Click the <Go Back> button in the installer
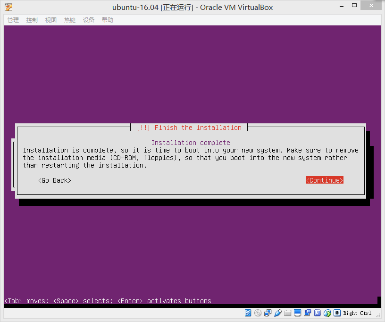Screen dimensions: 385x322 click(55, 180)
